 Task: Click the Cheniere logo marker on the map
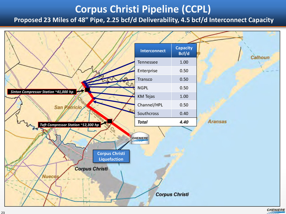click(140, 138)
